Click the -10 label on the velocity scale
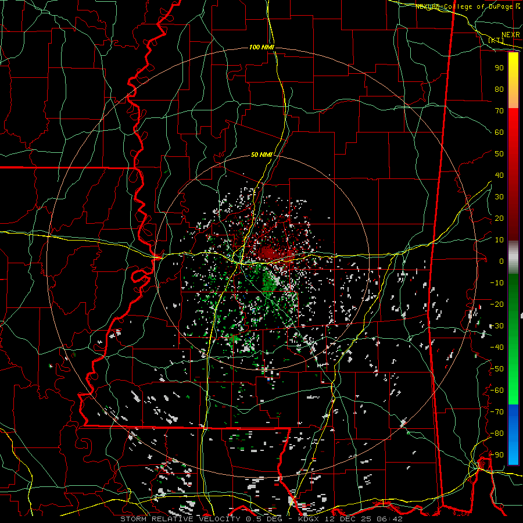Image resolution: width=523 pixels, height=523 pixels. (497, 283)
